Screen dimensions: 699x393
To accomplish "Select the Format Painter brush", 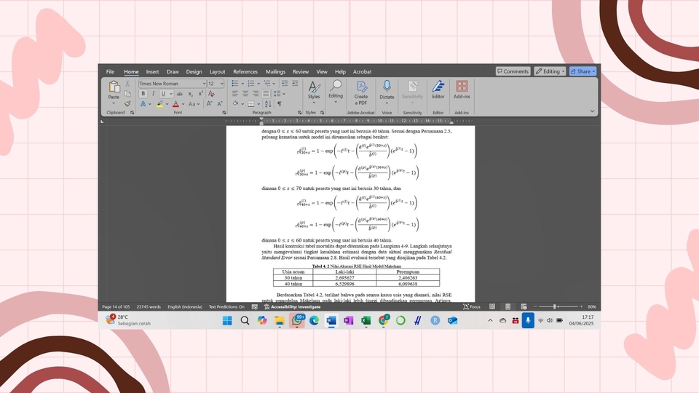I will [x=127, y=104].
